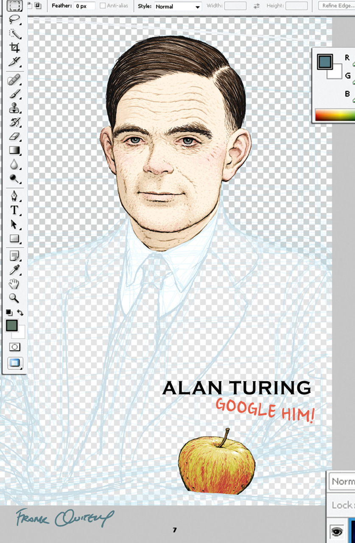The height and width of the screenshot is (543, 355).
Task: Click the "ALAN TURING" text on canvas
Action: tap(237, 388)
